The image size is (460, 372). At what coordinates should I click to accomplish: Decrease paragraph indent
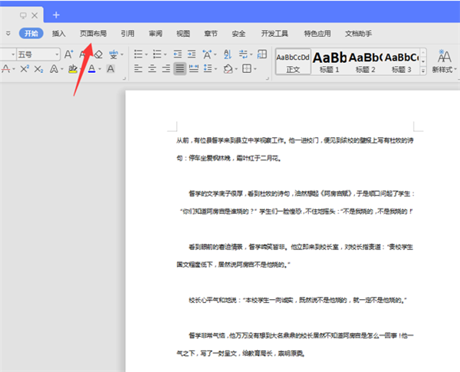click(176, 54)
